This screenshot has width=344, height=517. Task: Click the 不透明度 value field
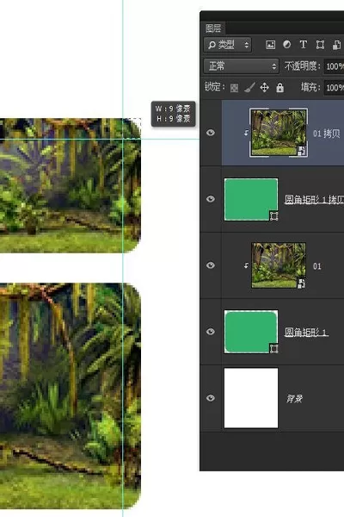point(334,66)
